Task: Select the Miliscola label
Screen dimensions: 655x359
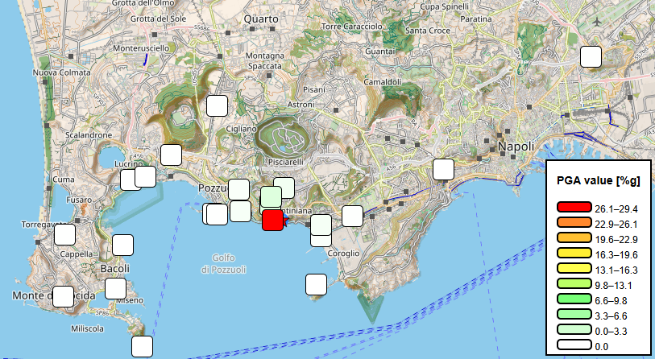Action: pyautogui.click(x=87, y=329)
